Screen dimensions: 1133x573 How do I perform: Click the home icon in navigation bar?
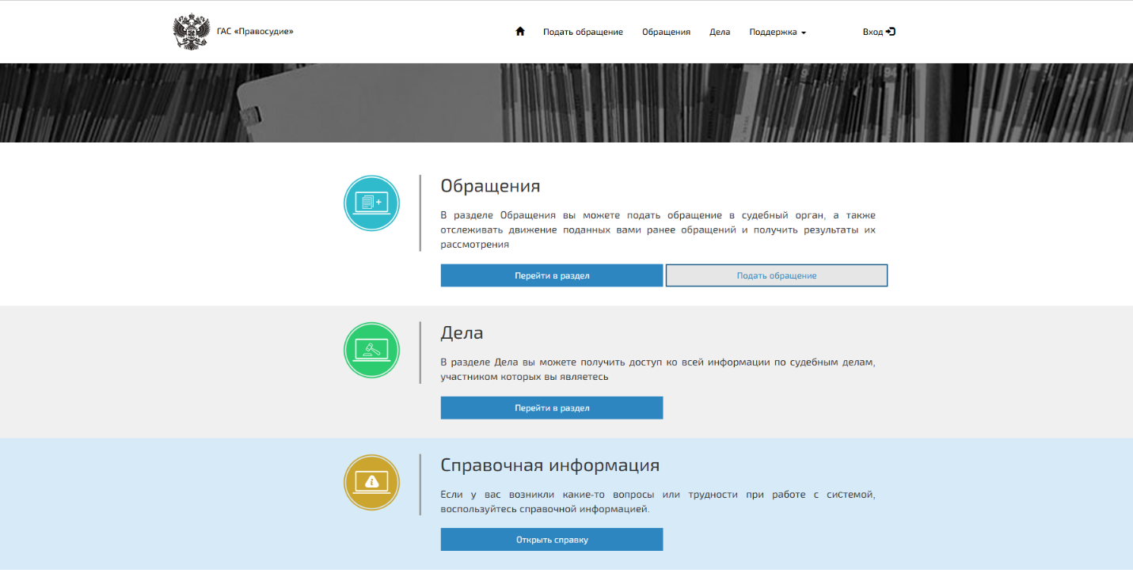click(520, 32)
